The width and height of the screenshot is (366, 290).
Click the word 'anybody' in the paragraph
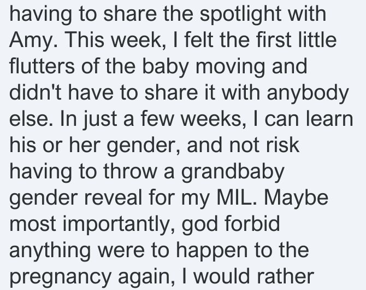(x=308, y=93)
